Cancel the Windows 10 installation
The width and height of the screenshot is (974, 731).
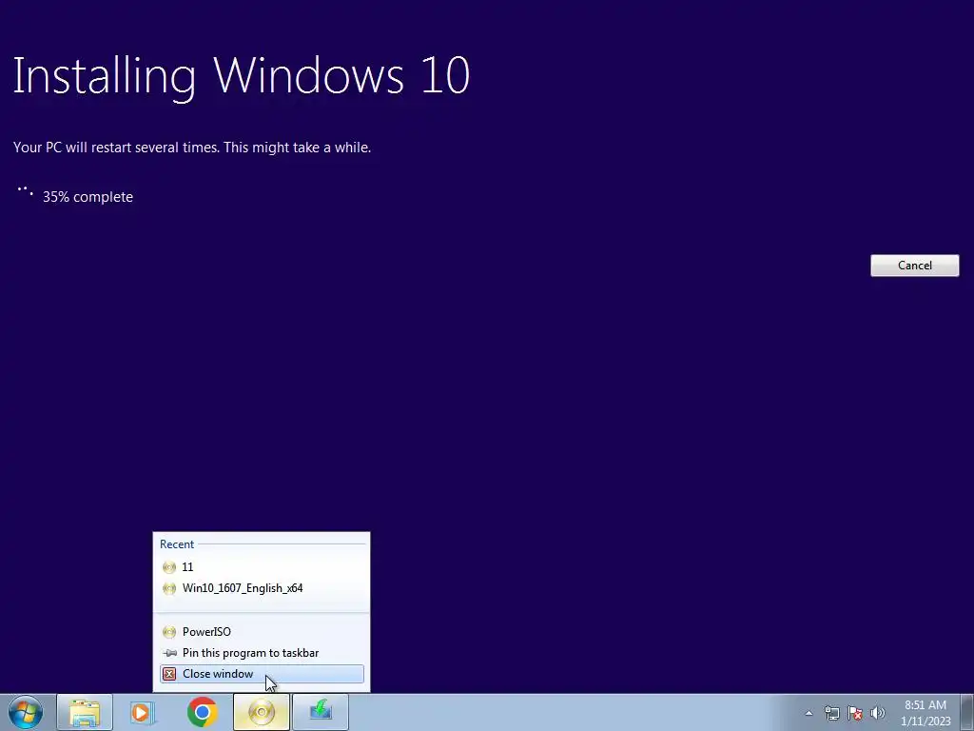(914, 266)
